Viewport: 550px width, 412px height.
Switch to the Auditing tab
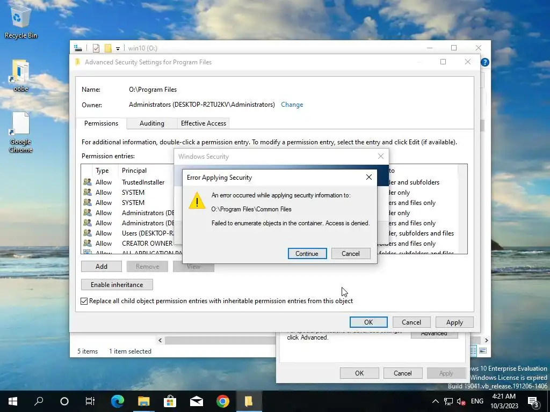(x=152, y=123)
